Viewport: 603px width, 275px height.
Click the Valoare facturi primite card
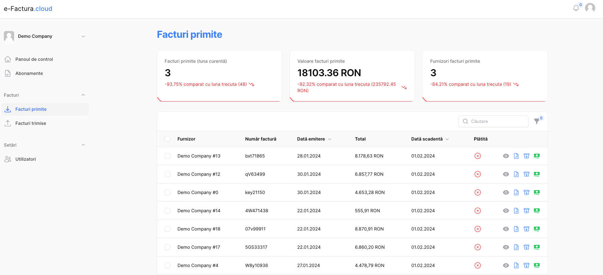[x=352, y=76]
